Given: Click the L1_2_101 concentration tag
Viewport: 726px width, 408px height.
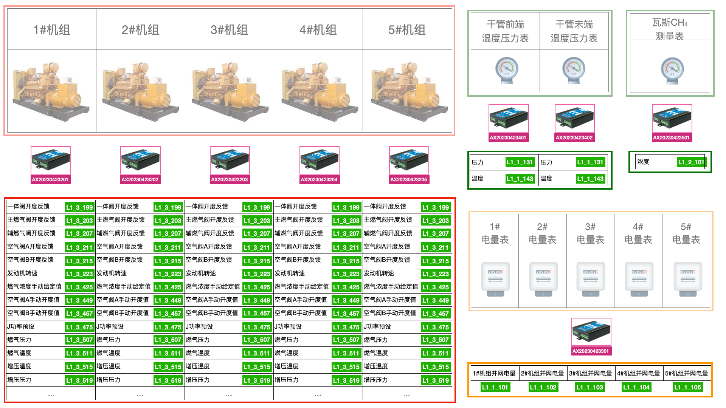Looking at the screenshot, I should point(691,162).
